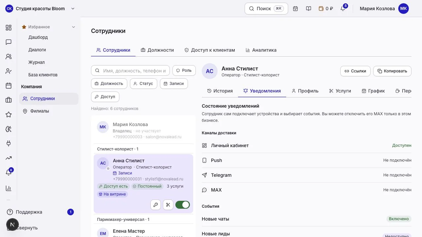
Task: Open the bar chart icon in the left rail
Action: tap(9, 188)
